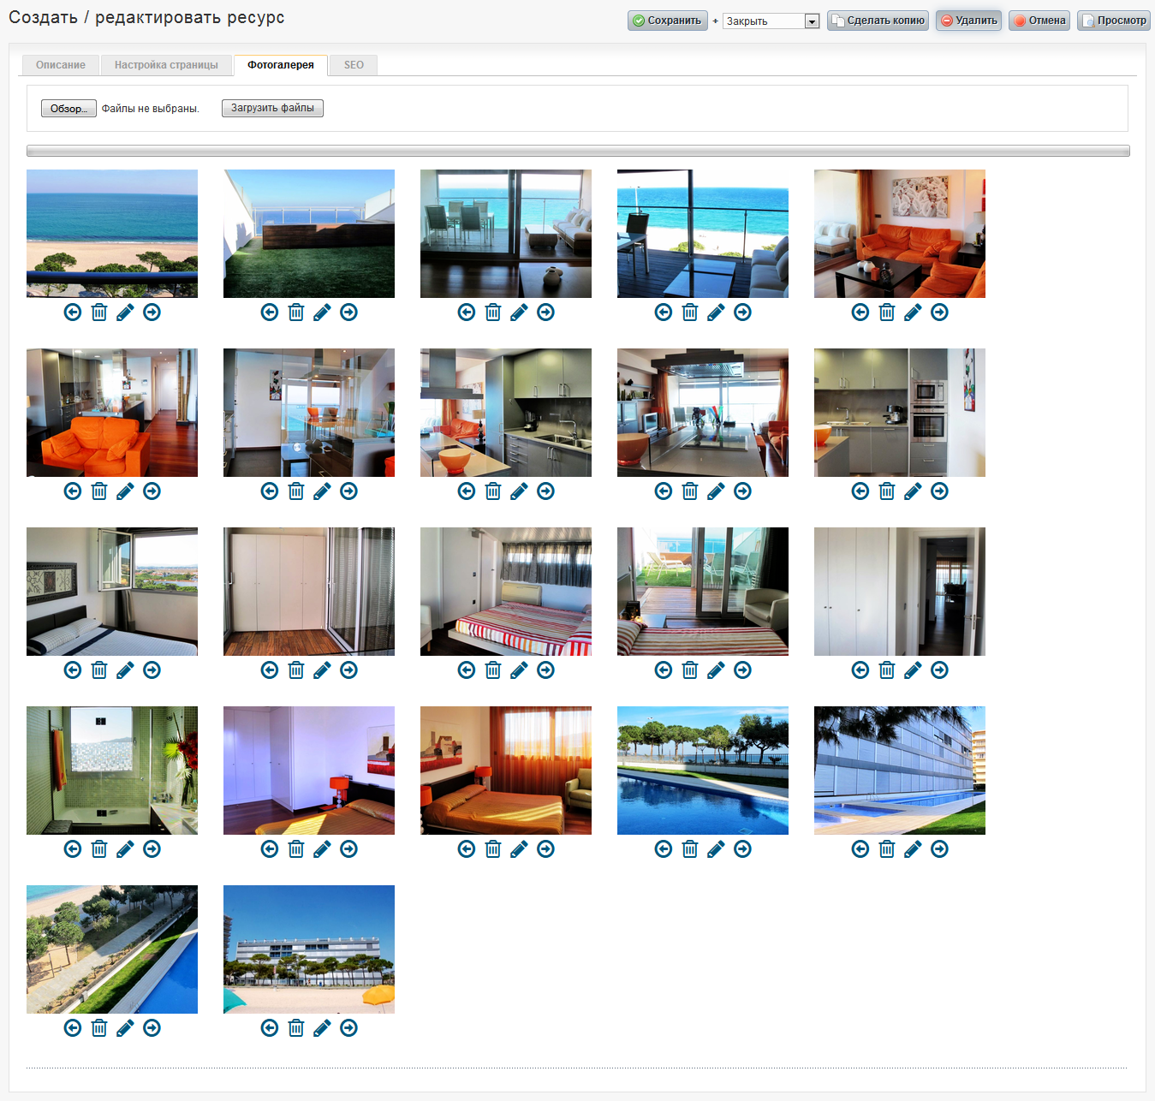Open the after-save action dropdown
The image size is (1155, 1101).
[x=771, y=21]
